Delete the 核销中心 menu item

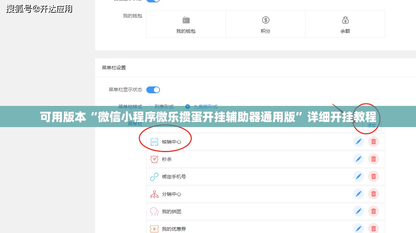(374, 141)
